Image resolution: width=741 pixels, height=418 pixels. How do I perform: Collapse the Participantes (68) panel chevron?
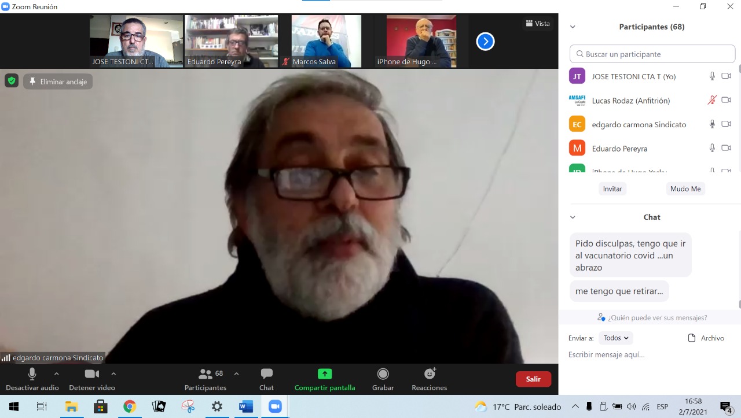point(573,27)
